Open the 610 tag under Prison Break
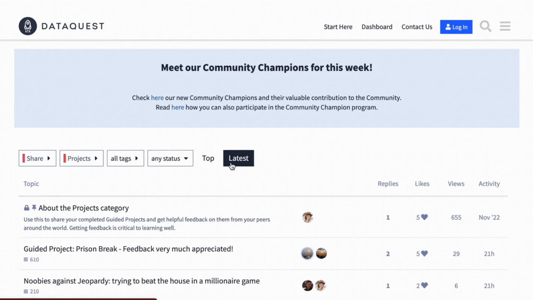 click(34, 259)
